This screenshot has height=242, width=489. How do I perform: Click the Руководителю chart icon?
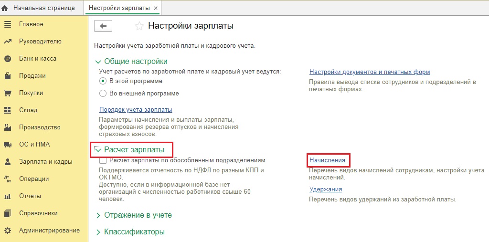pyautogui.click(x=7, y=42)
